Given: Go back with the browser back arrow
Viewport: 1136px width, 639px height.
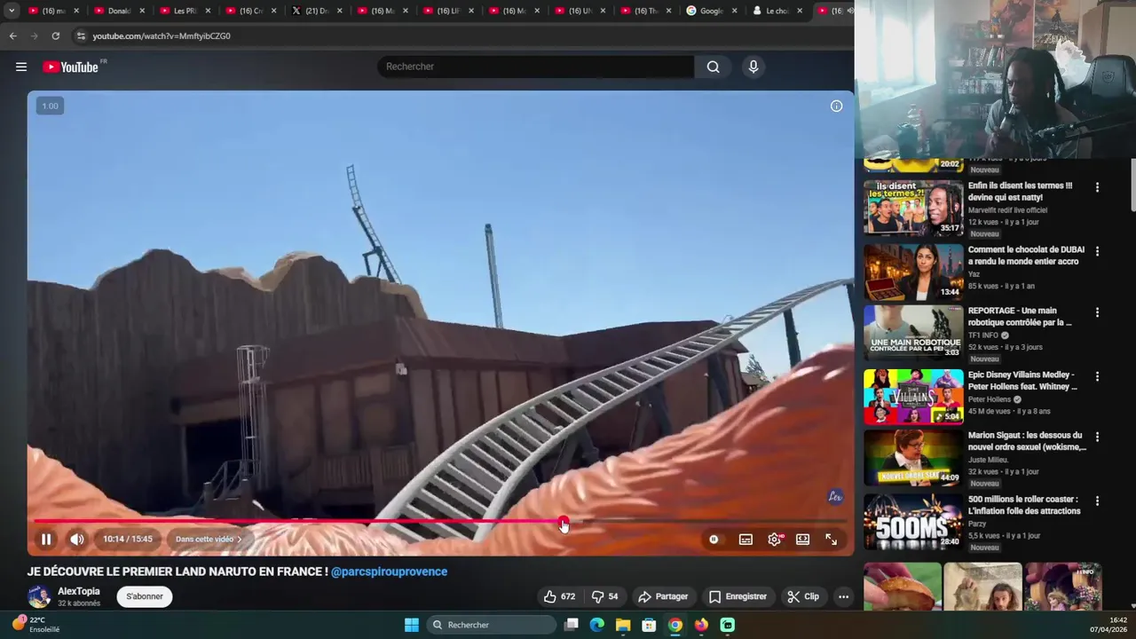Looking at the screenshot, I should click(x=12, y=36).
